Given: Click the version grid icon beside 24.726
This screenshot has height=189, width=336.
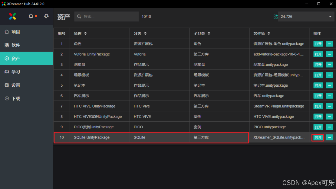Looking at the screenshot, I should coord(275,17).
